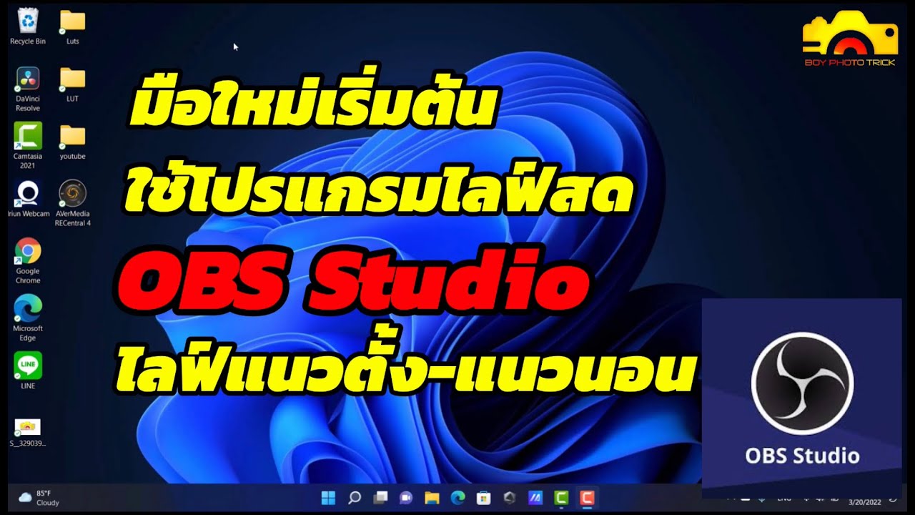
Task: Click the gray hexagon taskbar icon
Action: click(509, 498)
